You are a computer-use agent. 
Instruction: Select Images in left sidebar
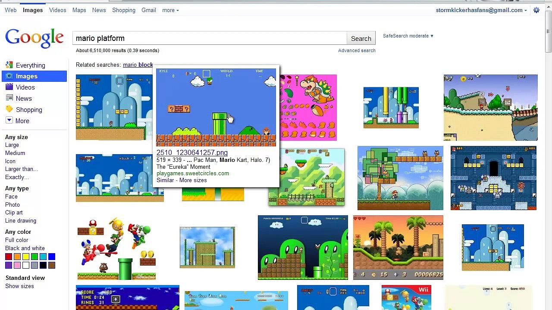[x=34, y=76]
